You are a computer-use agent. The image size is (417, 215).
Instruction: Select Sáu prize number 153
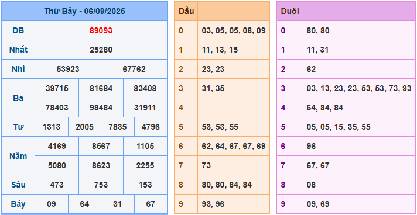[145, 185]
